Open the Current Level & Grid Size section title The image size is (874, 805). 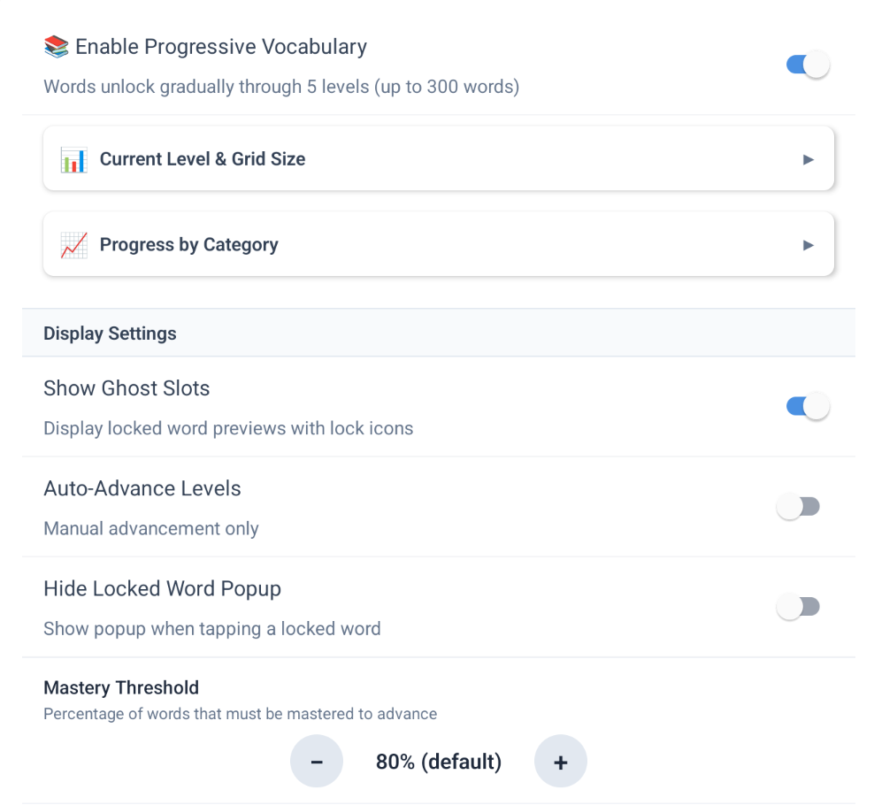tap(203, 159)
